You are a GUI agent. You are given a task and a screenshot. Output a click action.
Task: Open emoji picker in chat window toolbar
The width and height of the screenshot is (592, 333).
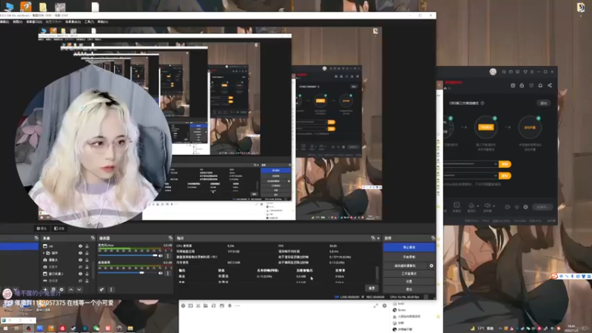pyautogui.click(x=183, y=306)
